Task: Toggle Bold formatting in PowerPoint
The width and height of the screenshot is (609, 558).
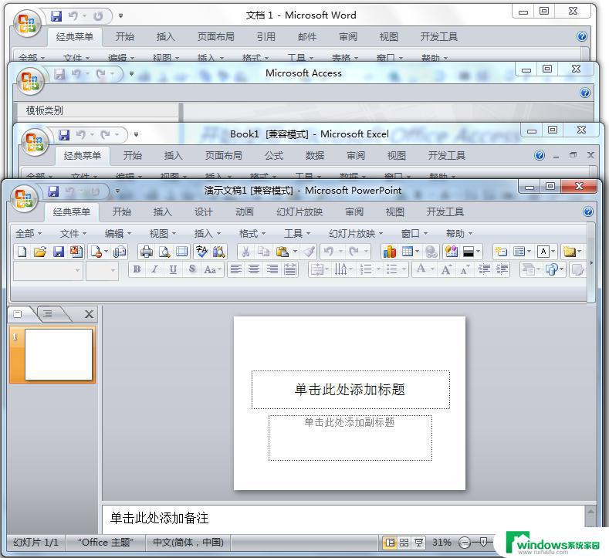Action: 137,269
